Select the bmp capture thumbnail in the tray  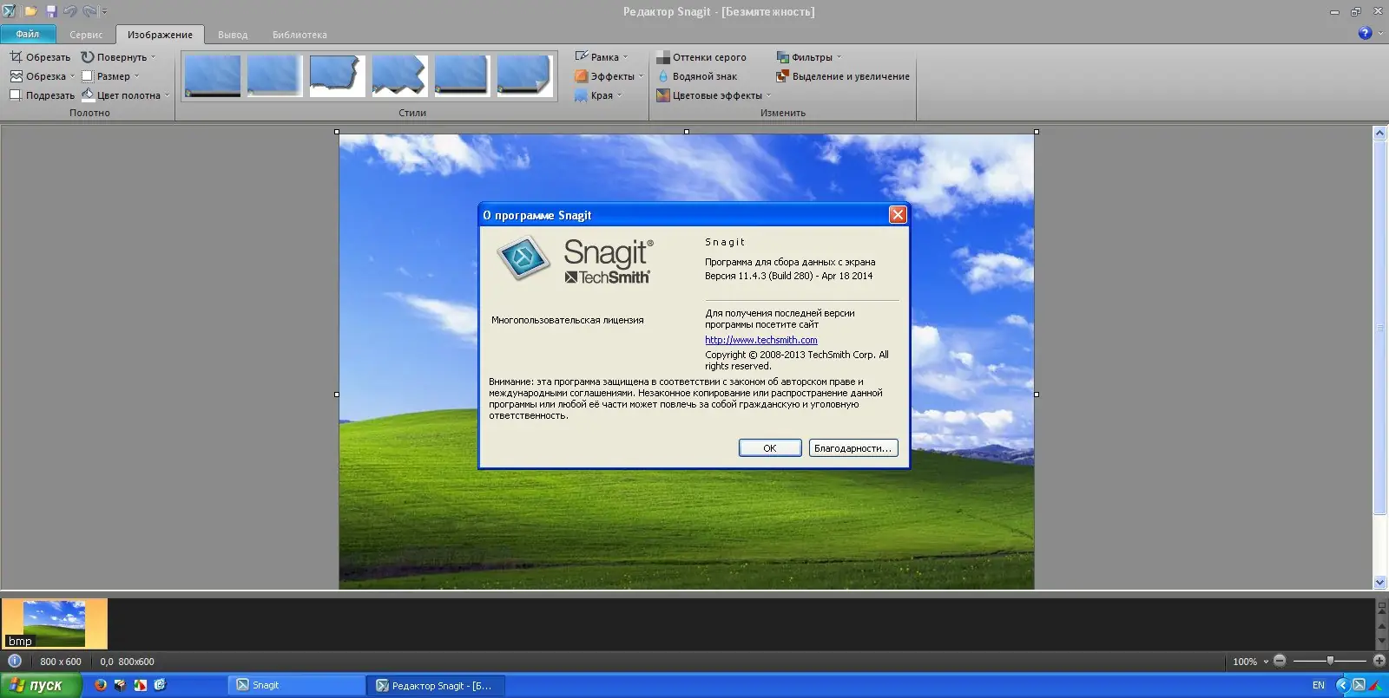tap(55, 623)
